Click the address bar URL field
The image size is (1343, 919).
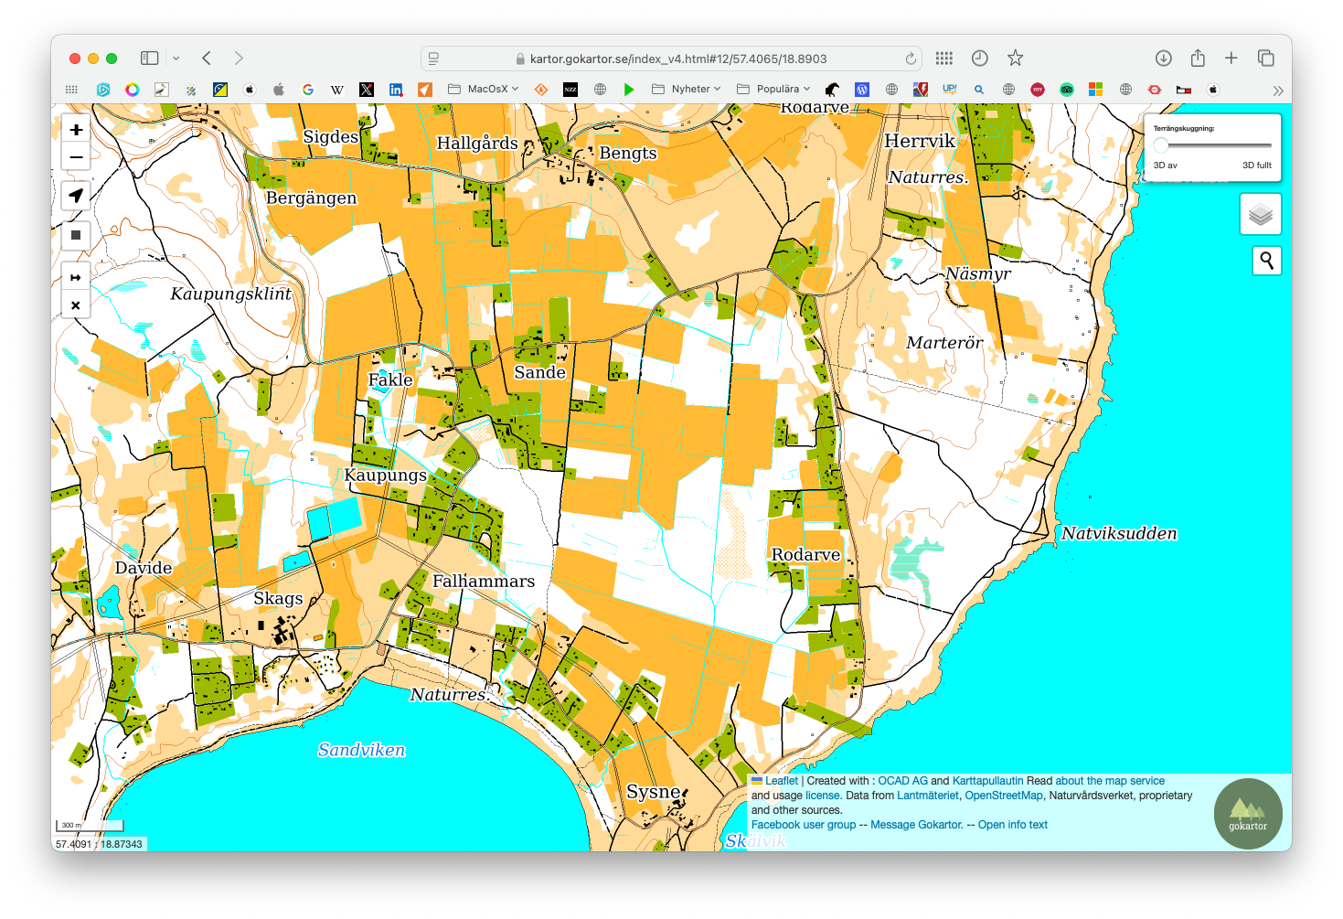point(677,59)
